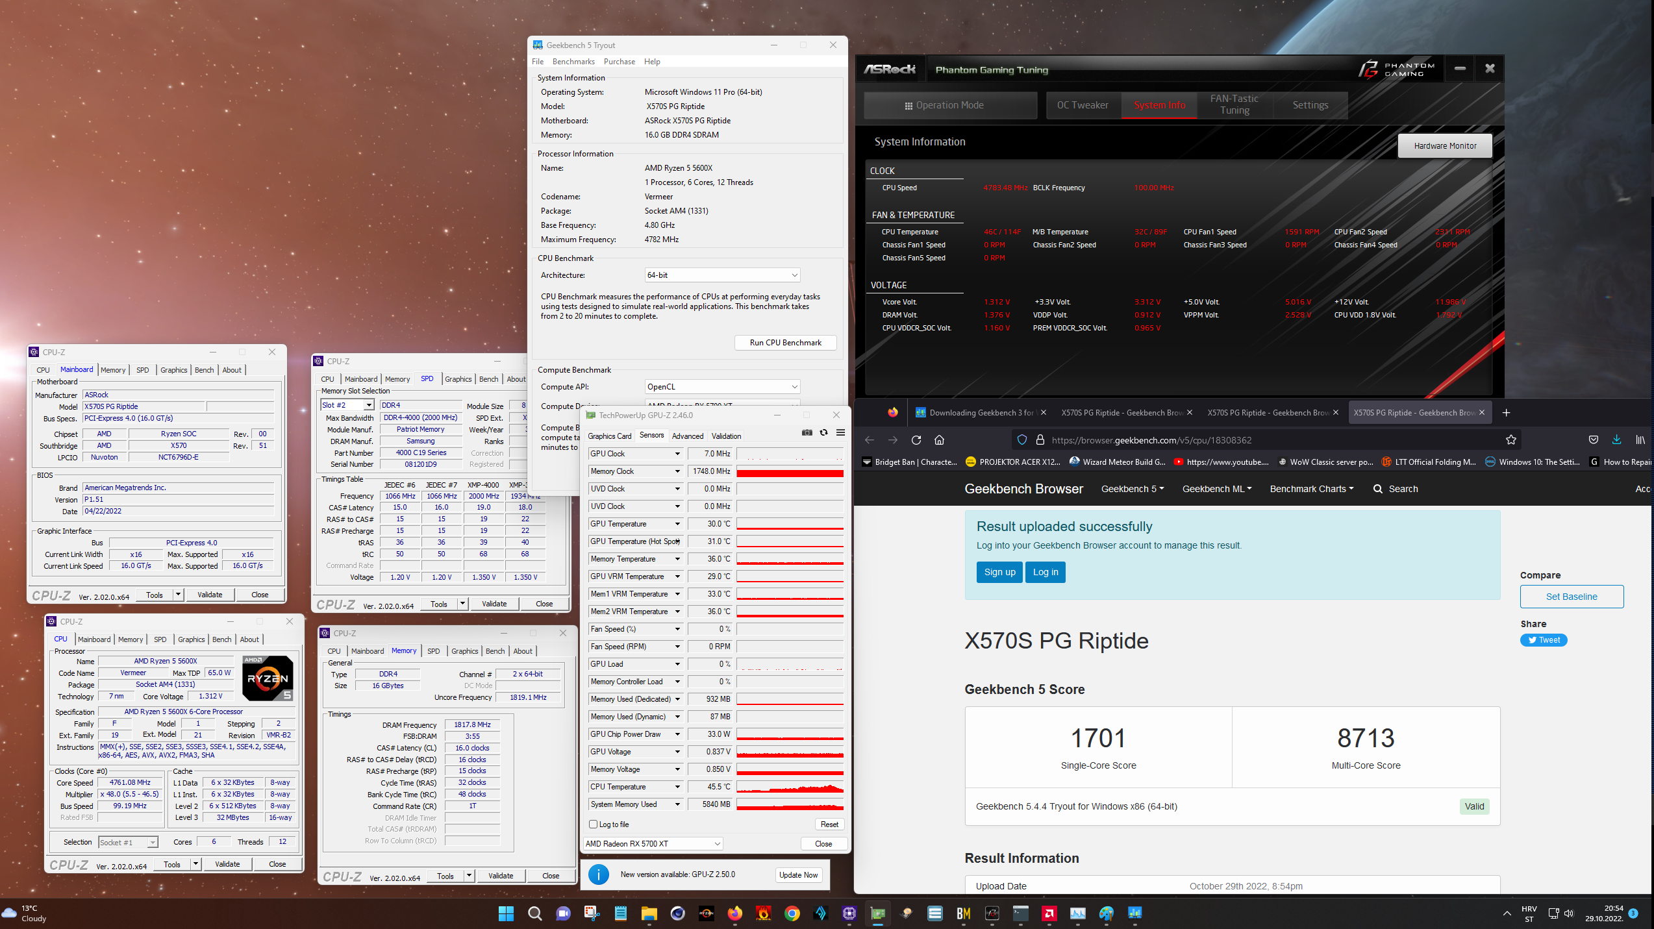Viewport: 1654px width, 929px height.
Task: Enable Log to file in GPU-Z
Action: [x=593, y=824]
